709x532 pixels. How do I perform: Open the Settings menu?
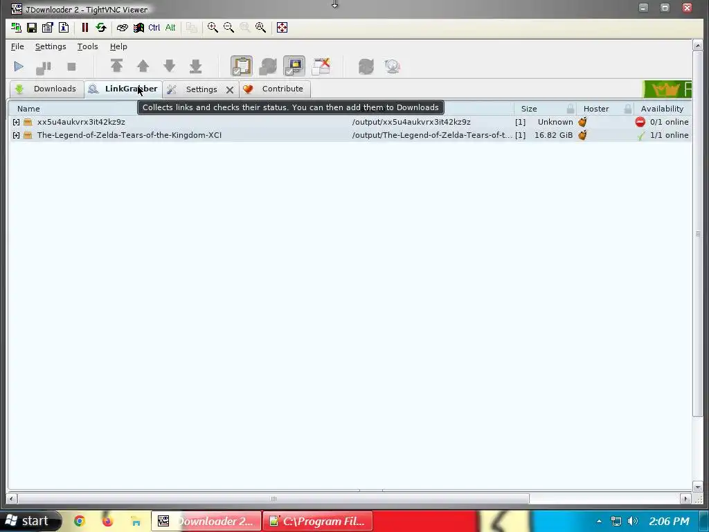pos(51,46)
